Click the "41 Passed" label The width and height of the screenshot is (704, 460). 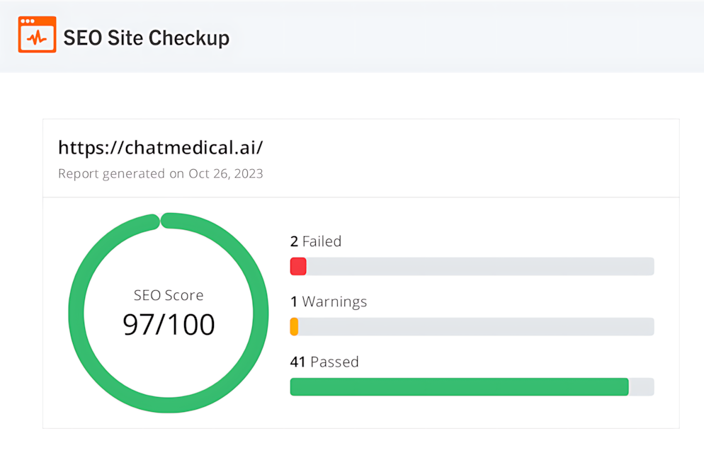click(x=324, y=362)
